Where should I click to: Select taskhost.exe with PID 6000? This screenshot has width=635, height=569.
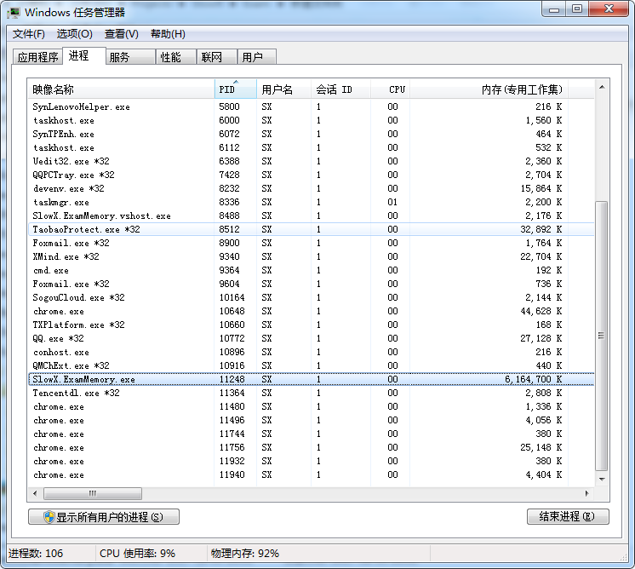311,120
